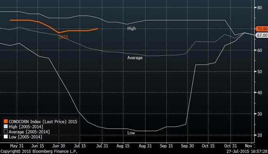Click the white 67.00 value tag
Screen dimensions: 268x154
coord(262,35)
